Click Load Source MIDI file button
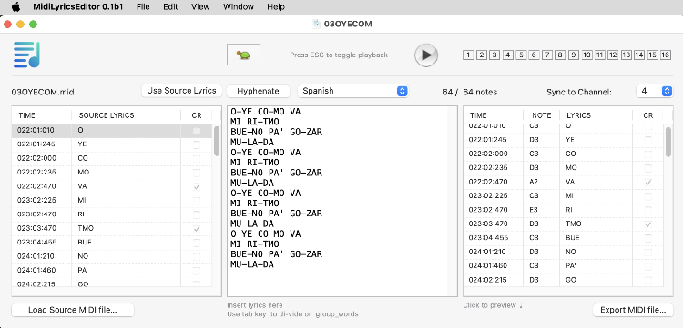Viewport: 683px width, 328px height. [73, 310]
